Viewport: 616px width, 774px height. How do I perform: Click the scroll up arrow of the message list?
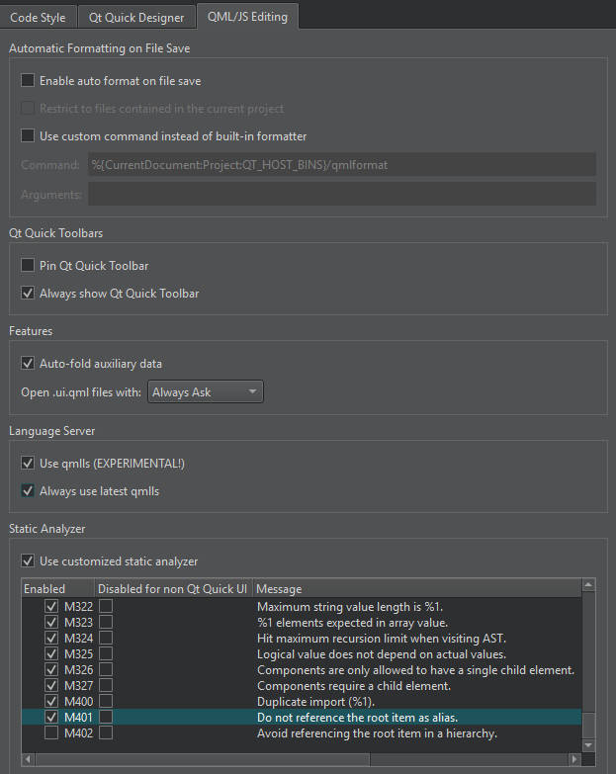(x=589, y=587)
